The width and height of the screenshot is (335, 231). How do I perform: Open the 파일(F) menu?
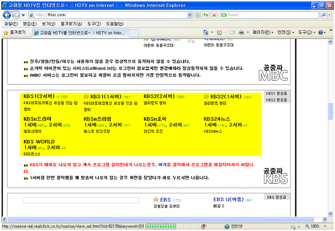(11, 24)
